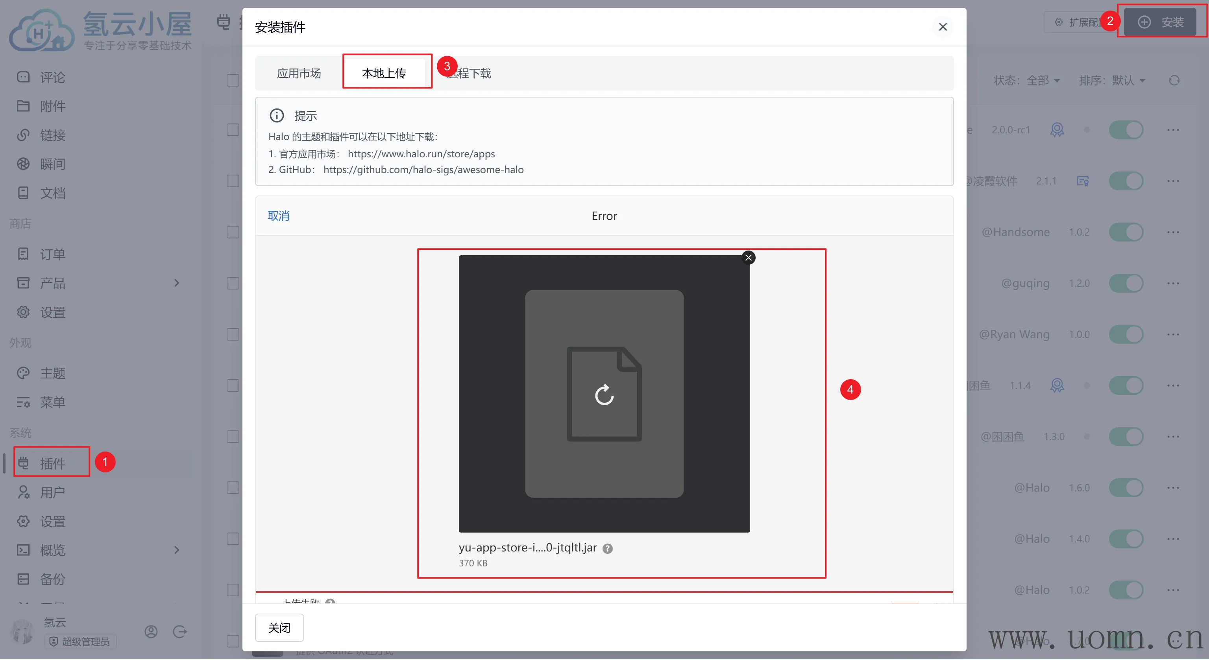
Task: Click the logout icon at sidebar bottom
Action: [x=180, y=631]
